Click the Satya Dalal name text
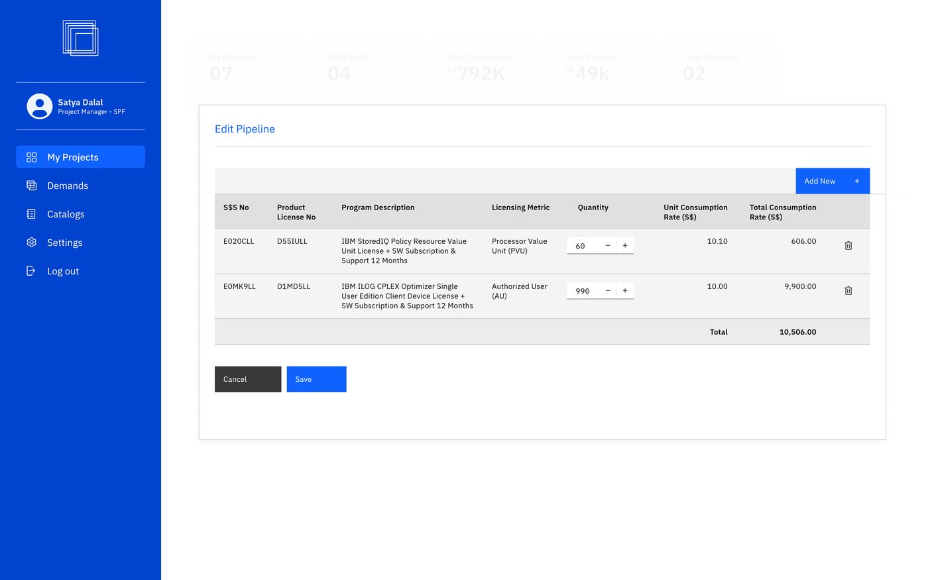 (x=80, y=102)
